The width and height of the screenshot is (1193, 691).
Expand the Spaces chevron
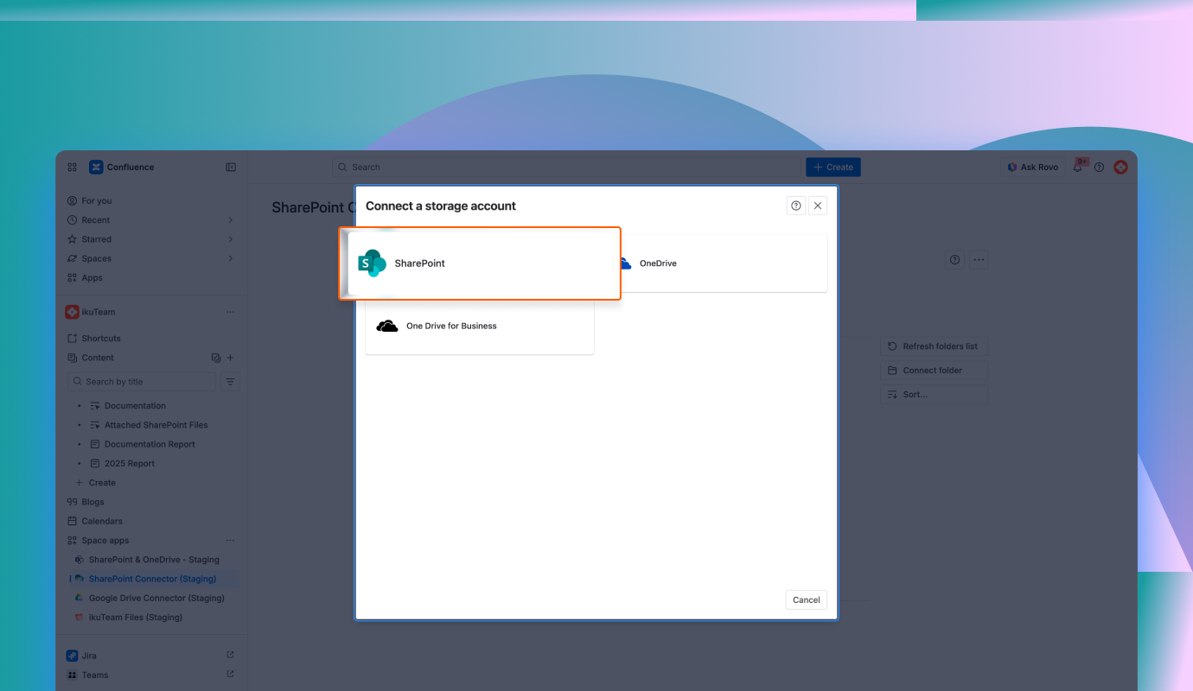click(230, 258)
